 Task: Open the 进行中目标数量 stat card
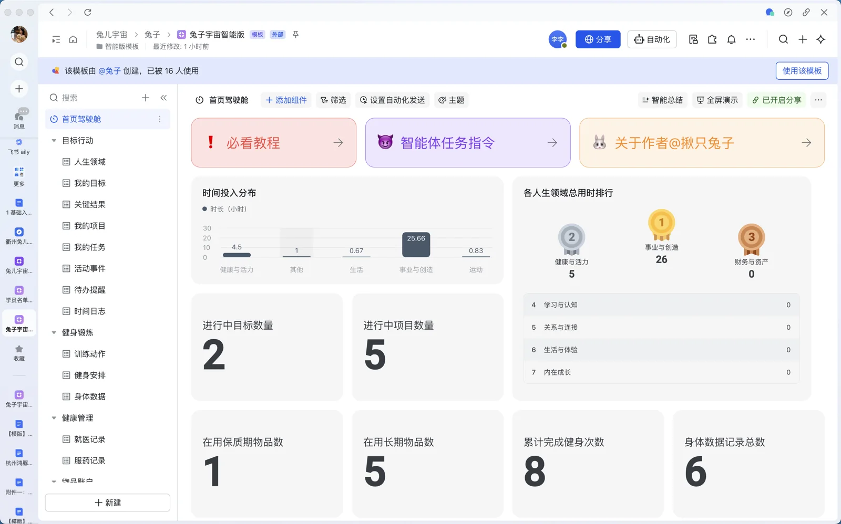(x=267, y=347)
